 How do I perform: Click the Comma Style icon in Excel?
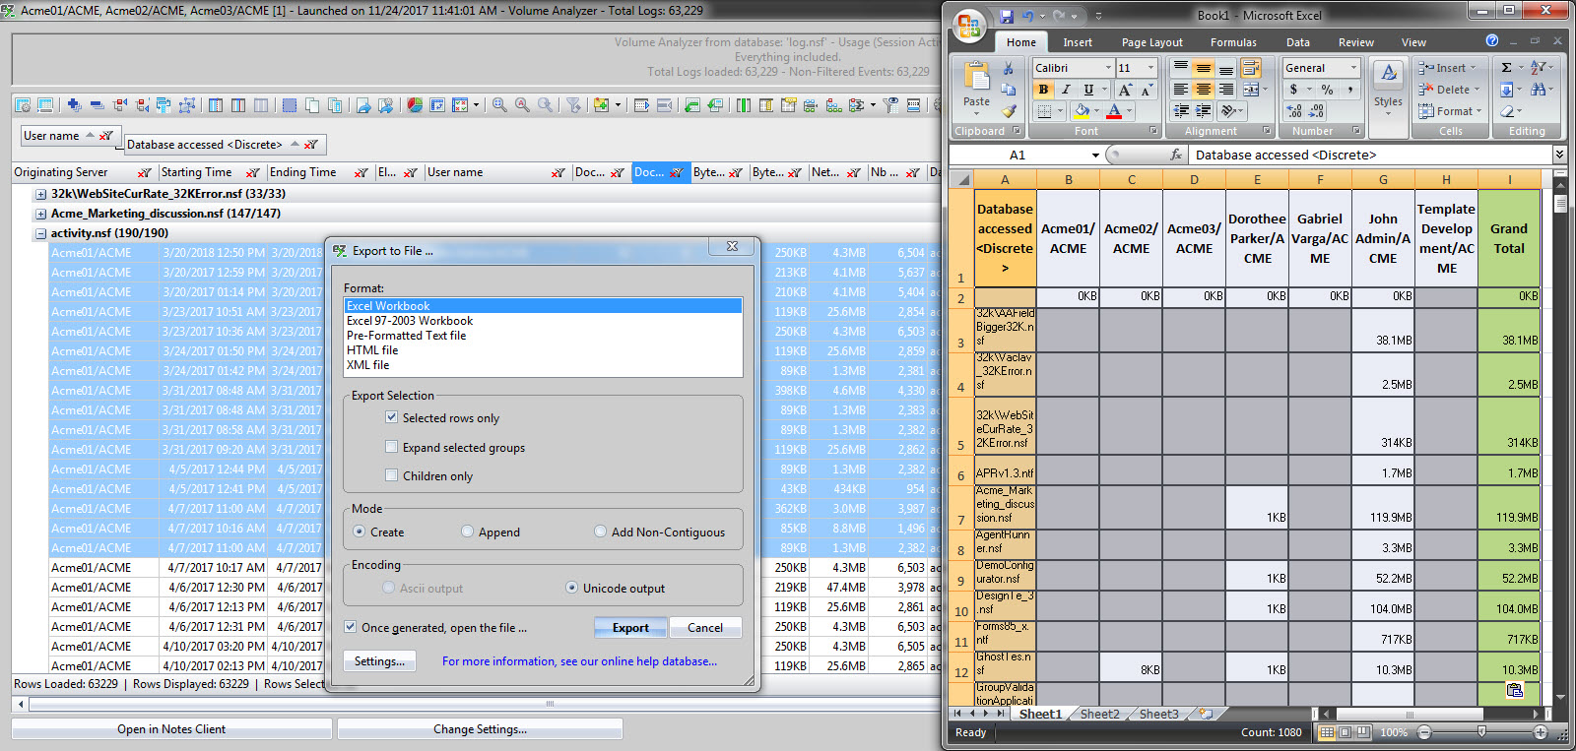point(1349,90)
